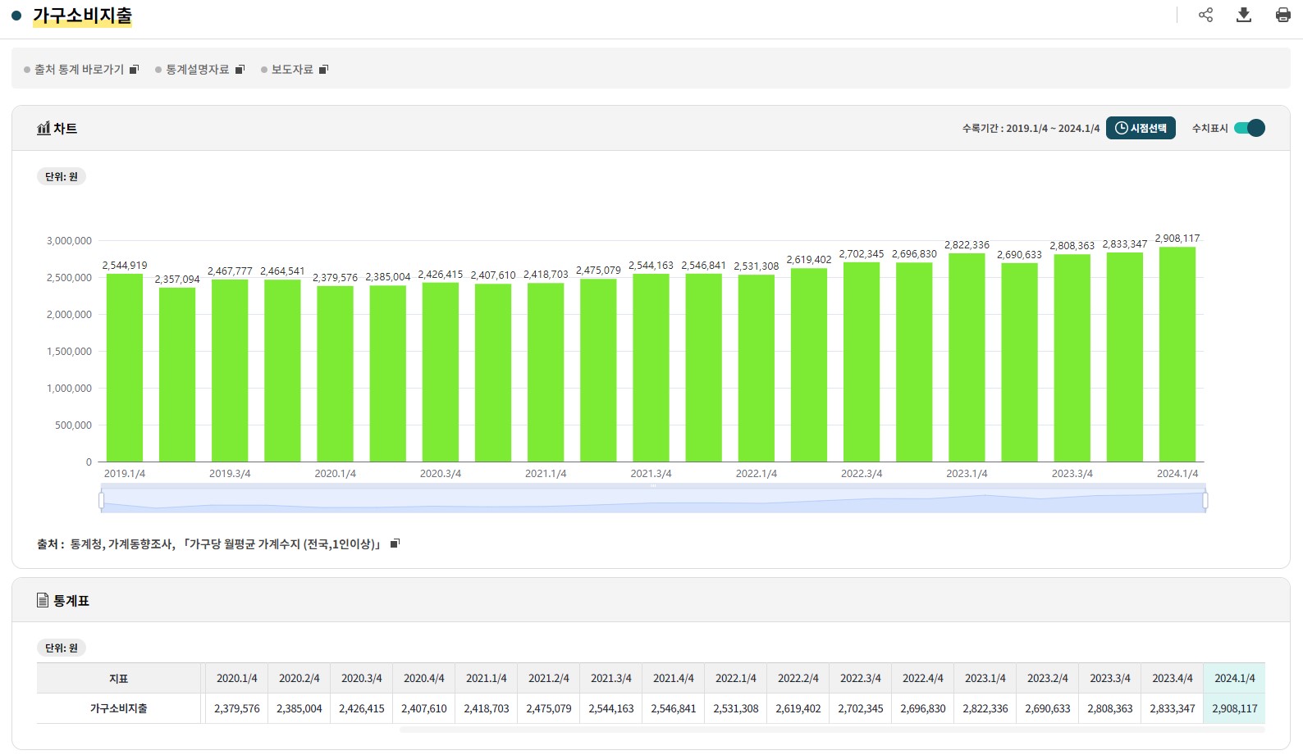Click table cell 2,833,347
This screenshot has height=755, width=1303.
coord(1172,708)
